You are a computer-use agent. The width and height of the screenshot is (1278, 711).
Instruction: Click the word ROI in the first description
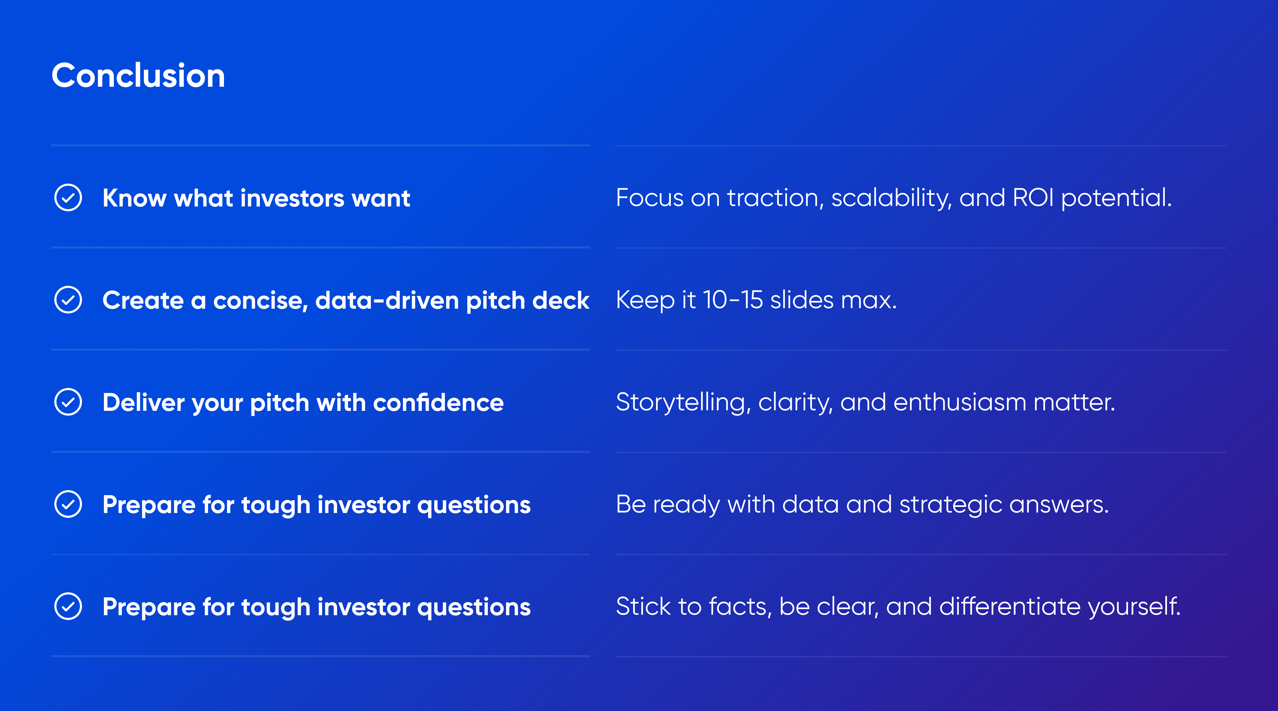[1033, 198]
